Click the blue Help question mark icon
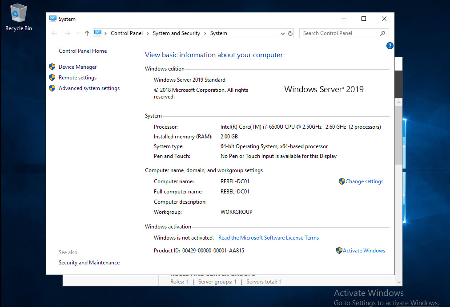Viewport: 450px width, 307px height. point(390,46)
